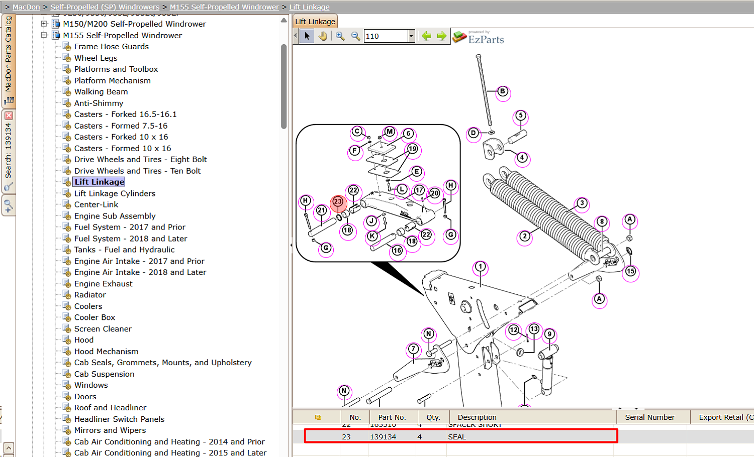
Task: Click the notes icon column header
Action: [318, 417]
